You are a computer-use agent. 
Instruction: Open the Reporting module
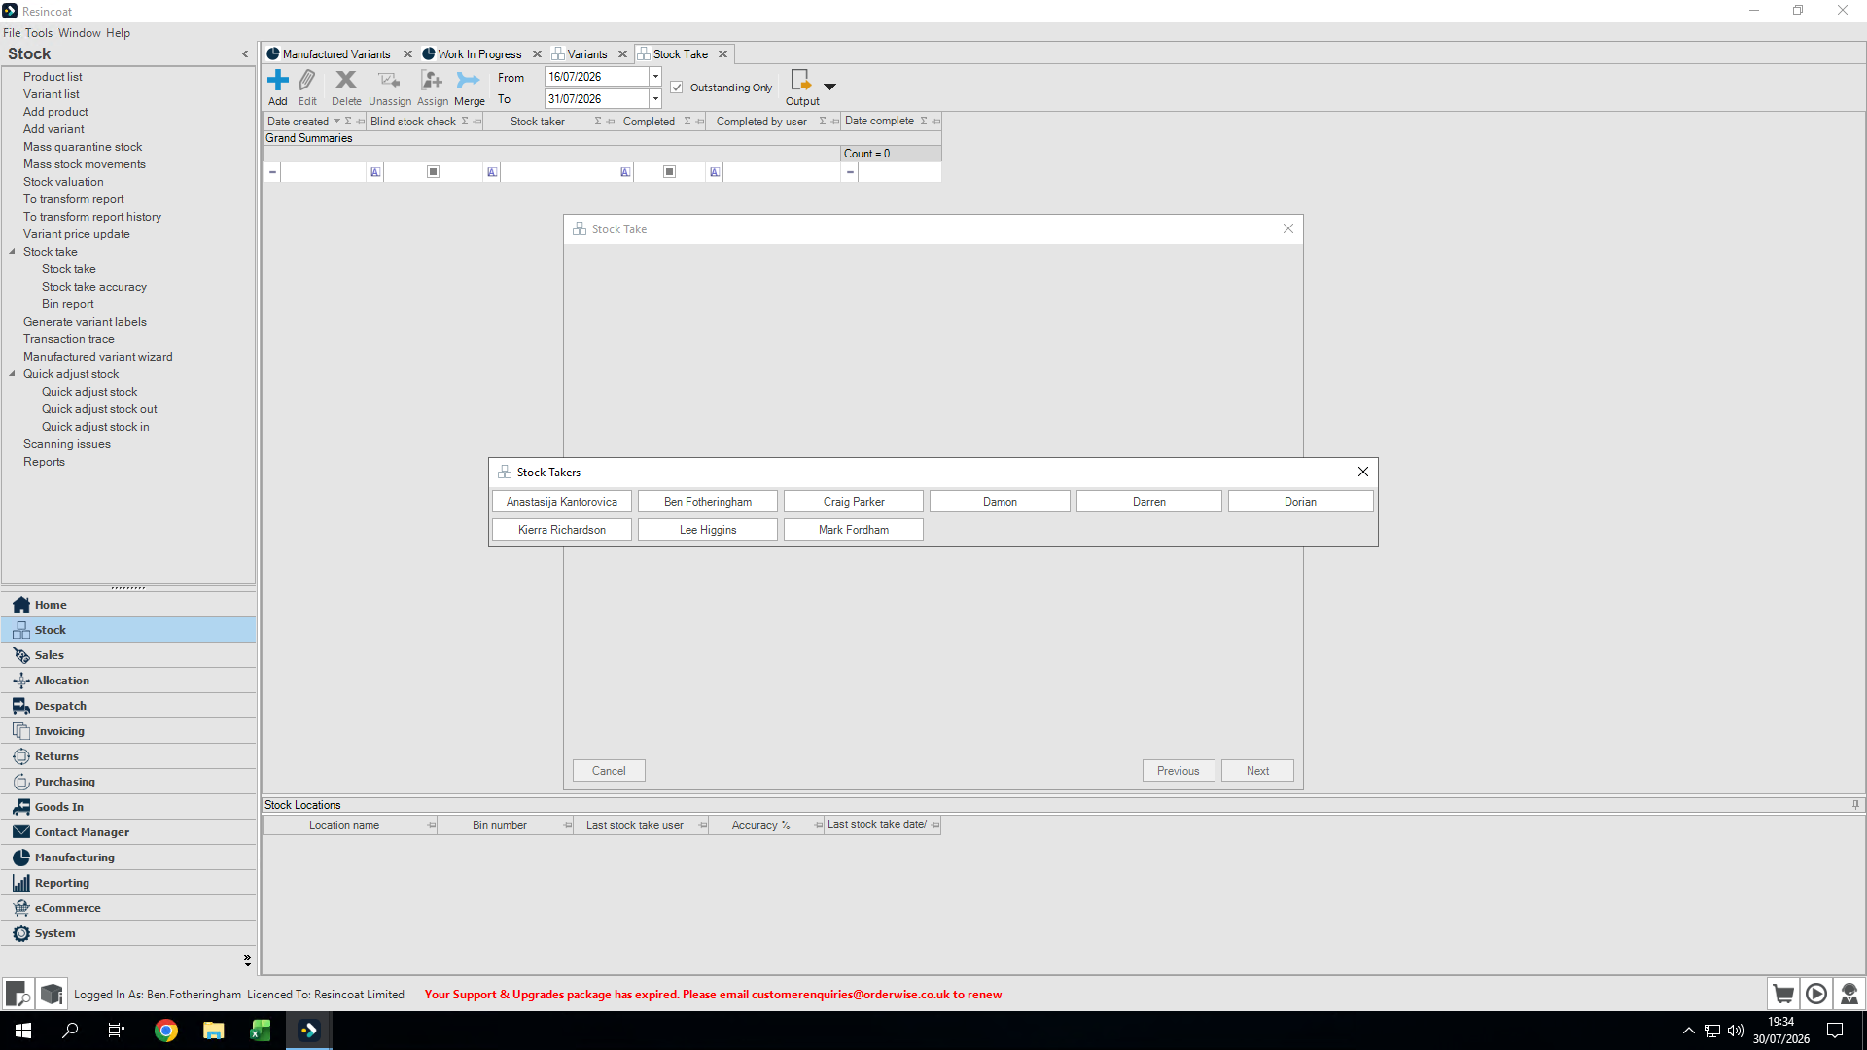(128, 883)
